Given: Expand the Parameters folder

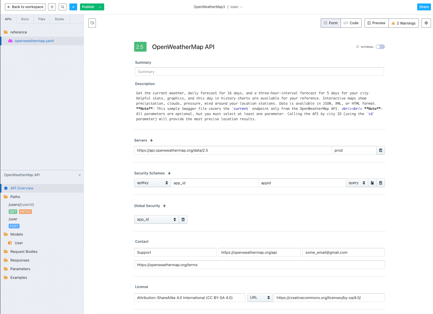Looking at the screenshot, I should (42, 269).
